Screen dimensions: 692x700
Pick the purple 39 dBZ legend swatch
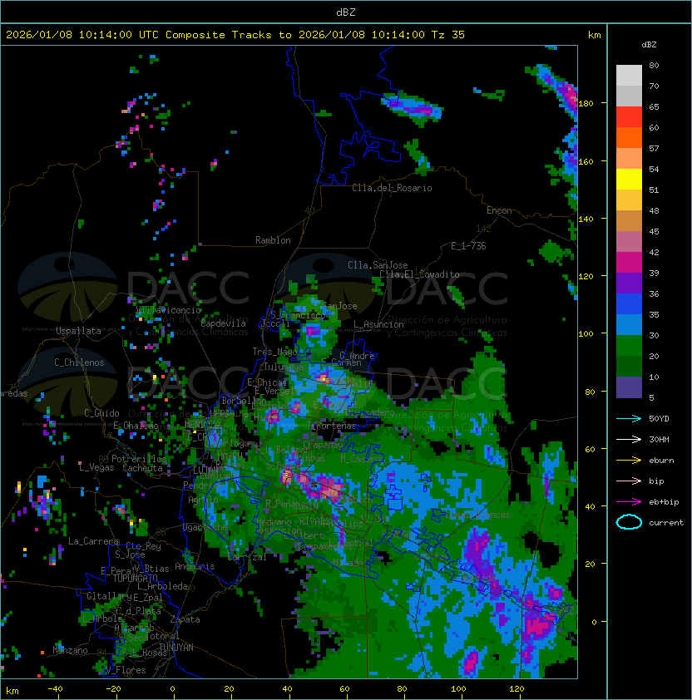click(x=629, y=283)
